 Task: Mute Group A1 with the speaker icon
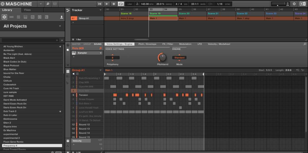pyautogui.click(x=73, y=74)
